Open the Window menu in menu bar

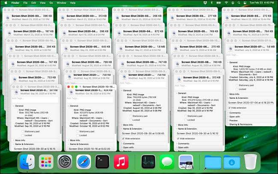click(61, 3)
